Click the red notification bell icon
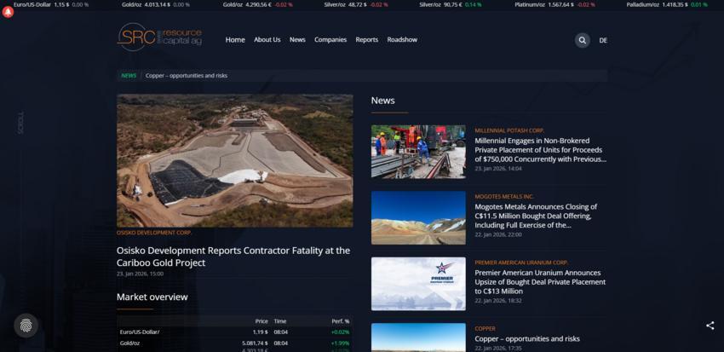724x352 pixels. point(8,13)
